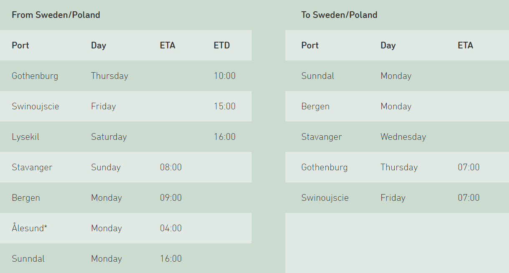This screenshot has width=509, height=273.
Task: Select Gothenburg's 10:00 departure time
Action: coord(224,76)
